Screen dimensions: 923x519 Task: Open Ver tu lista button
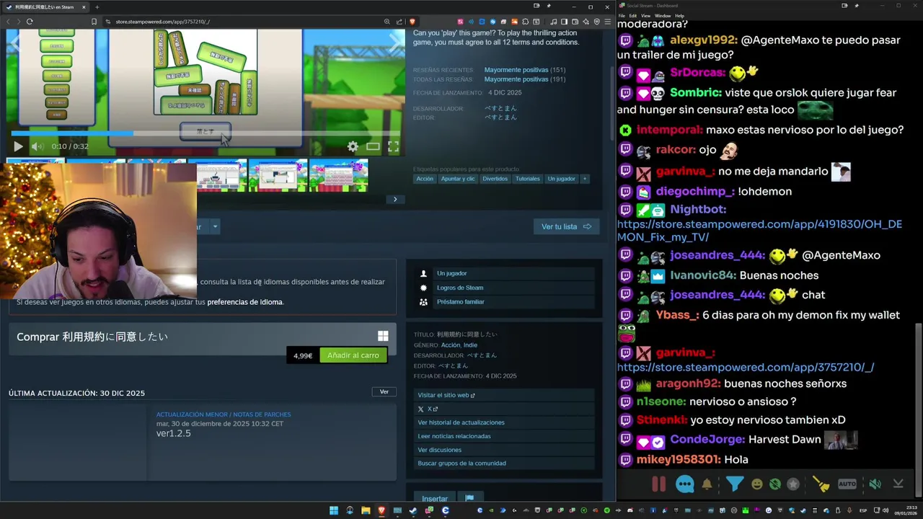click(x=566, y=226)
